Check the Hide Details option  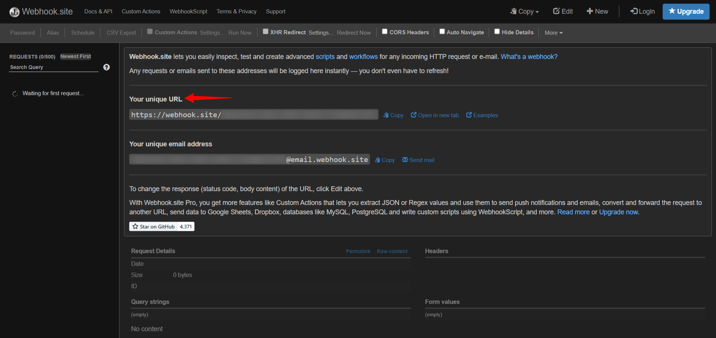point(497,31)
